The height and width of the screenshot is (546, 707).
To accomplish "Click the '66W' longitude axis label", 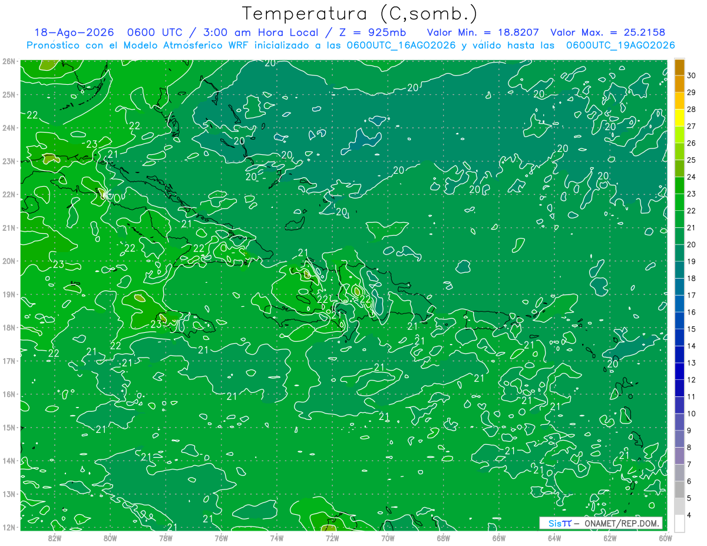I will [x=498, y=538].
